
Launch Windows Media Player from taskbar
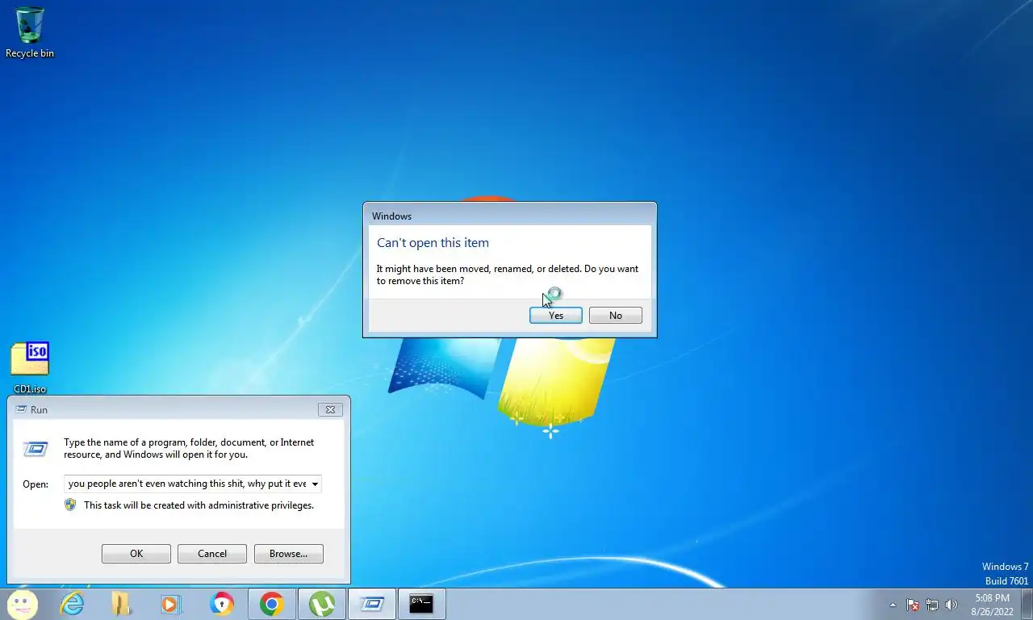click(171, 604)
